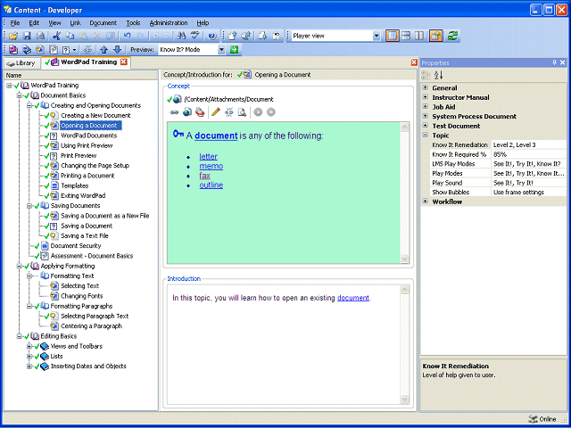Viewport: 571px width, 428px height.
Task: Click the red-arrow package icon in Concept pane
Action: [200, 112]
